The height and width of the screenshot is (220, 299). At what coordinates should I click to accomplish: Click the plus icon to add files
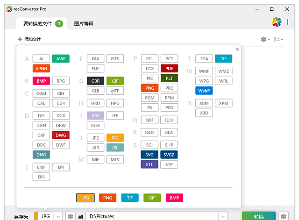coord(20,39)
